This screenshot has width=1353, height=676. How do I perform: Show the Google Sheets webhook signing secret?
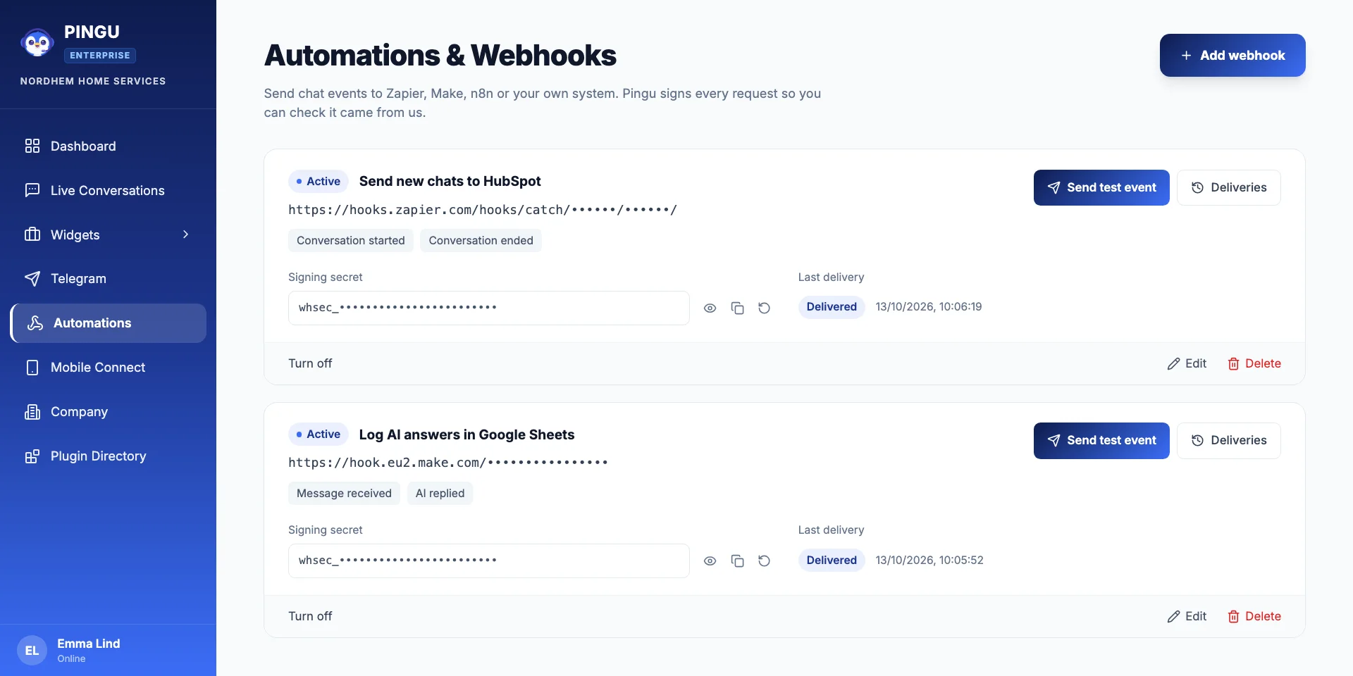(x=710, y=561)
